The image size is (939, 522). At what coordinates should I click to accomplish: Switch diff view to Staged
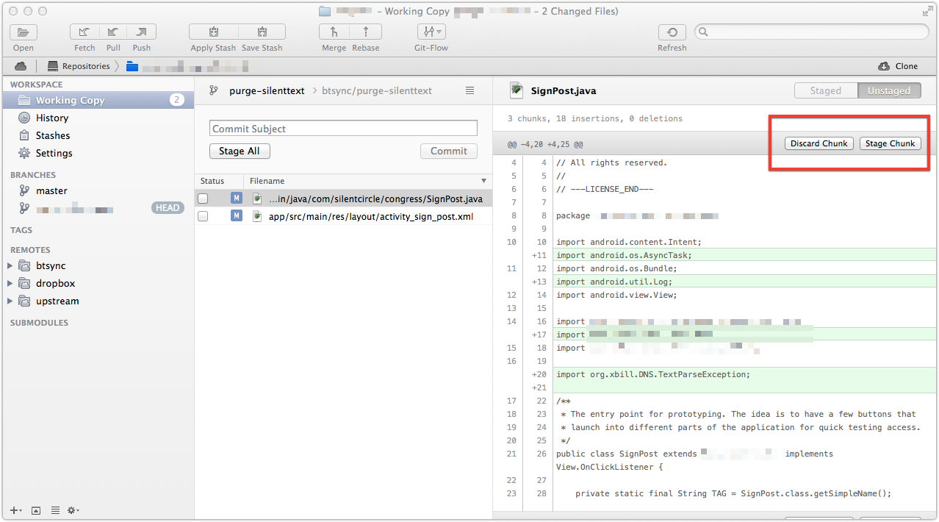[x=825, y=90]
